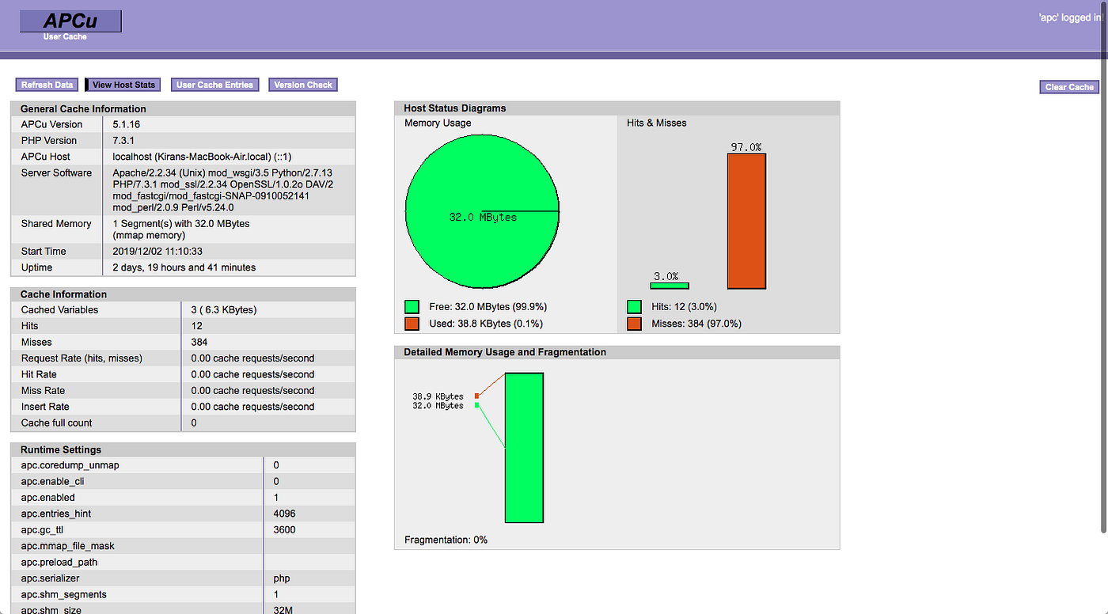
Task: Click the apc.enabled value showing 1
Action: click(275, 497)
